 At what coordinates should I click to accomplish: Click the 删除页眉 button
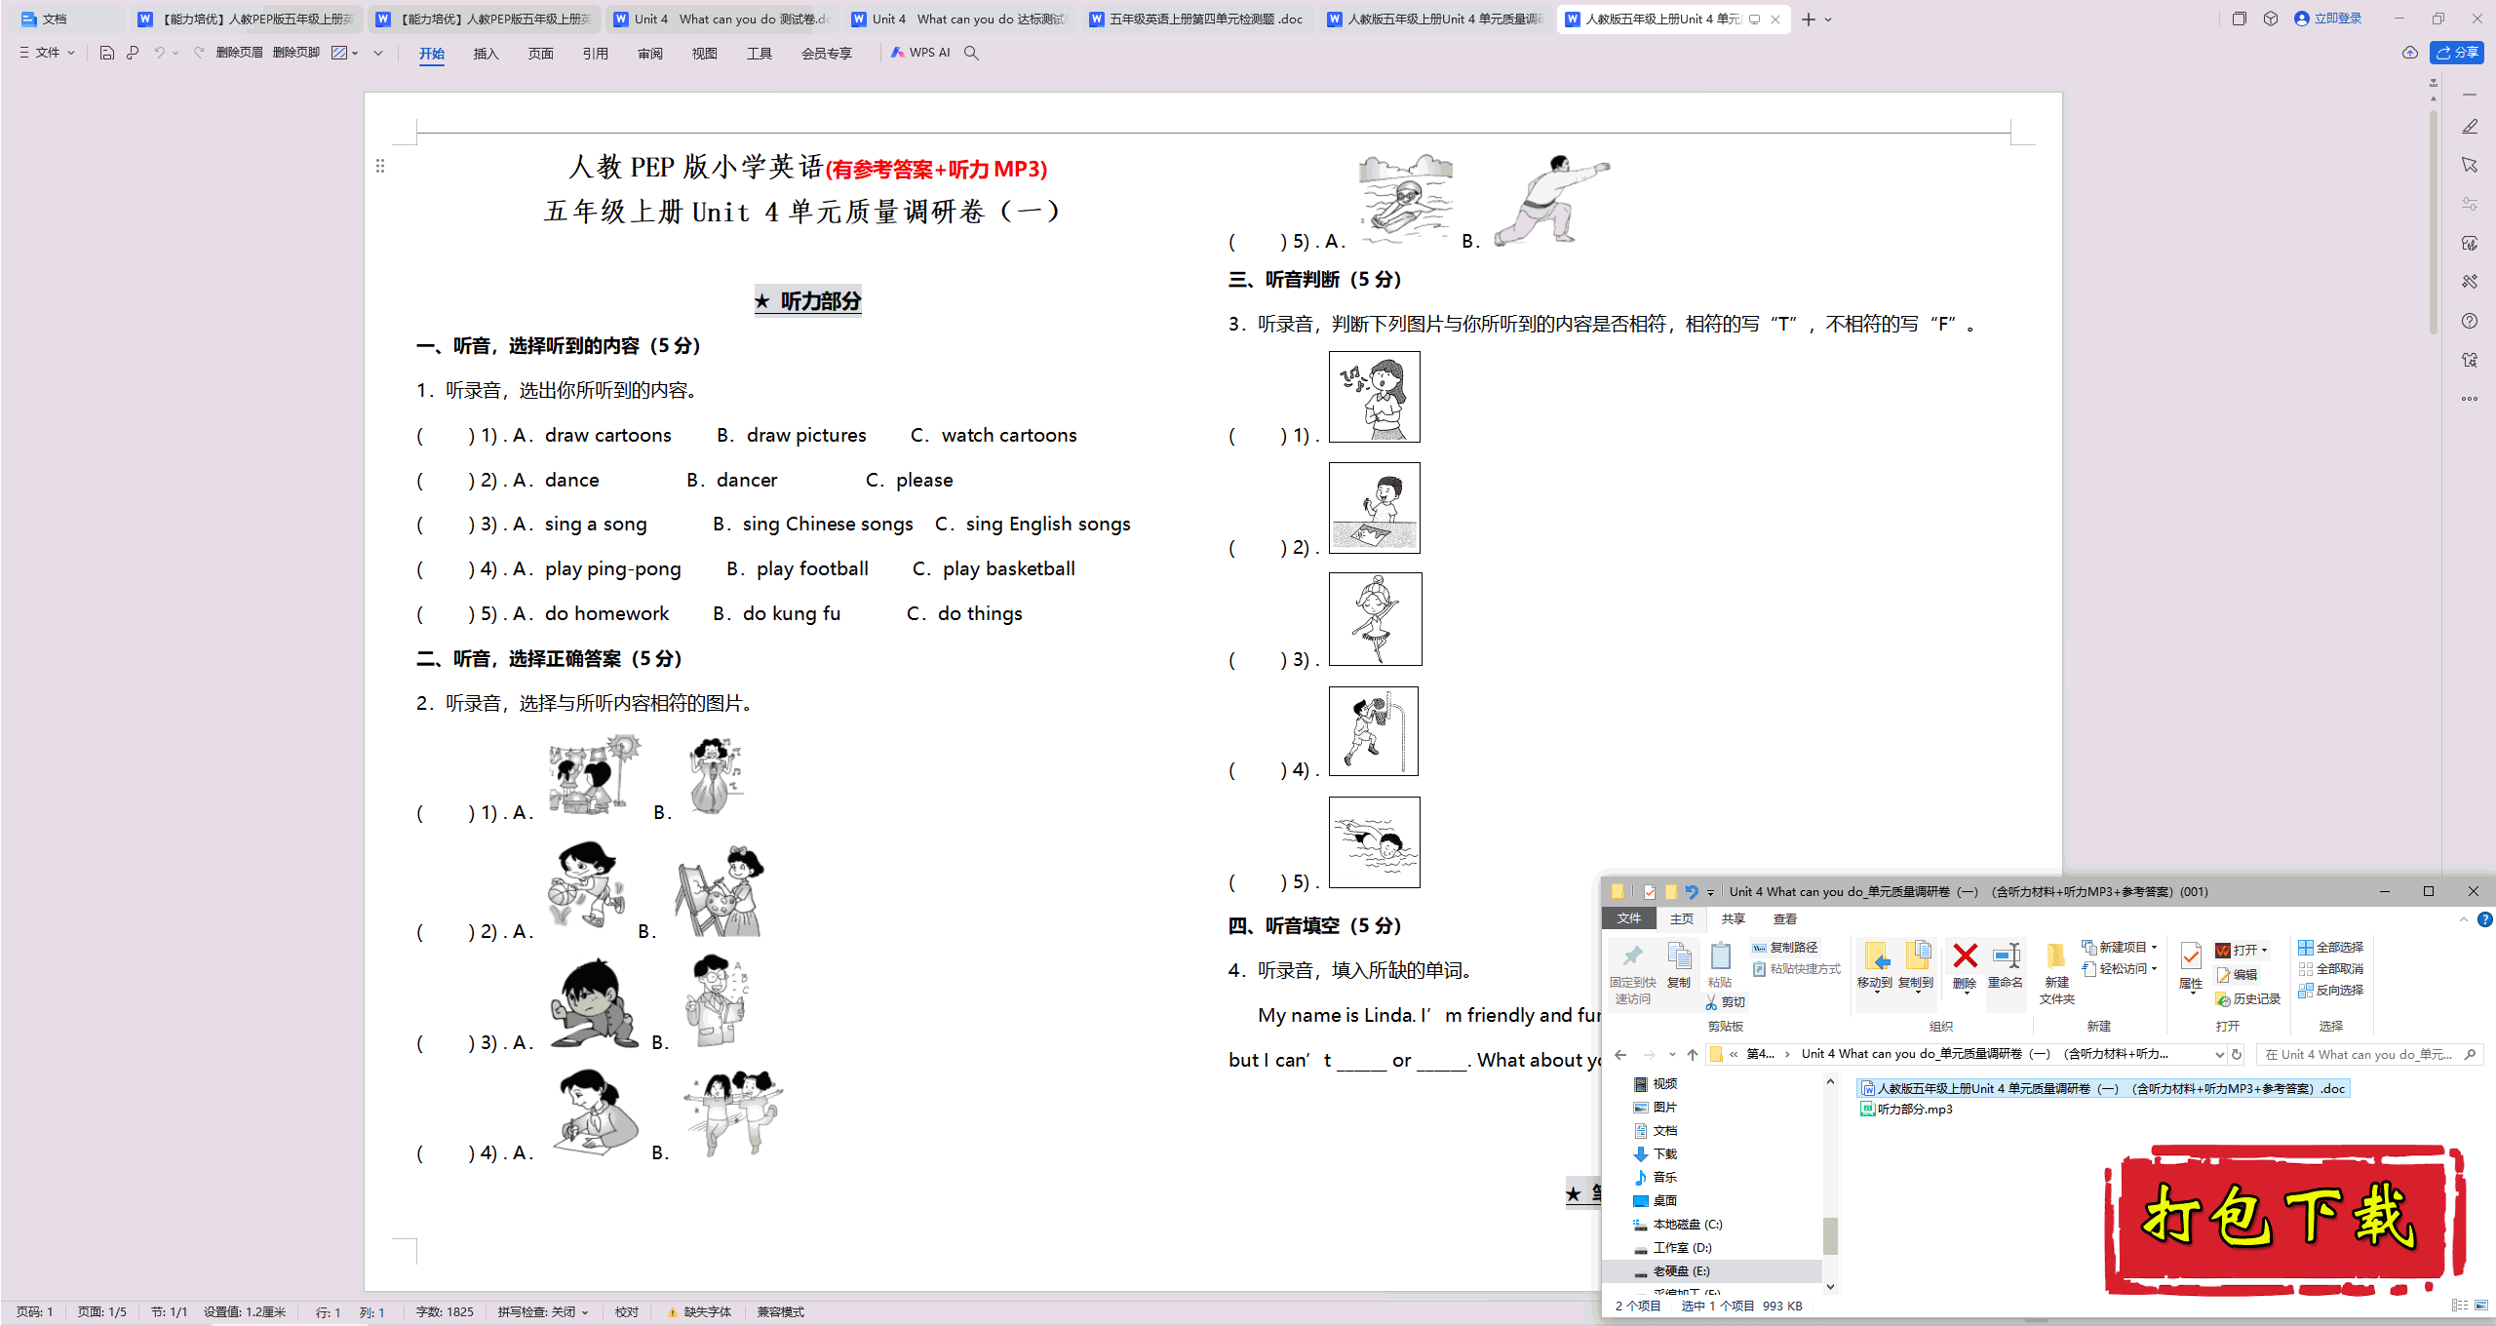tap(239, 53)
